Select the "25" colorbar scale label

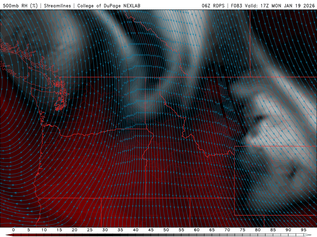point(90,230)
